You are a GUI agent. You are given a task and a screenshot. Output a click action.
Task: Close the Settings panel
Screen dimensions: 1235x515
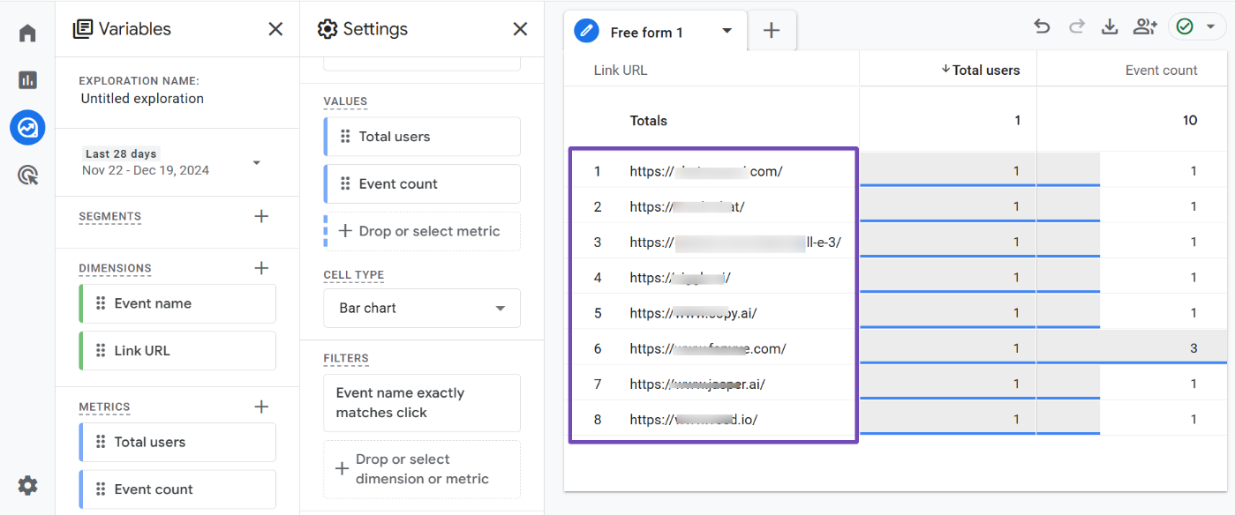(520, 29)
